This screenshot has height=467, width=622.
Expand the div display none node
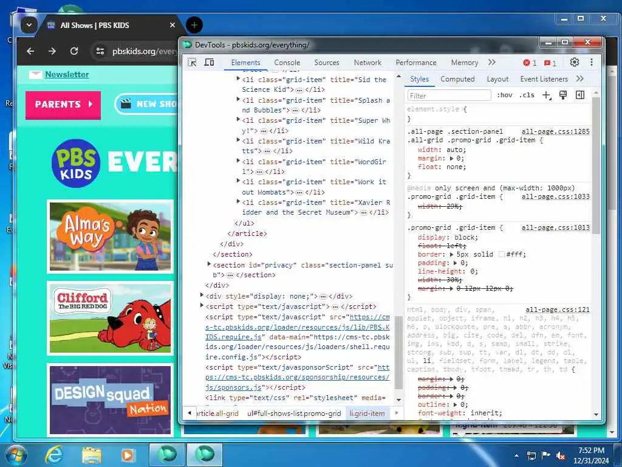(202, 295)
